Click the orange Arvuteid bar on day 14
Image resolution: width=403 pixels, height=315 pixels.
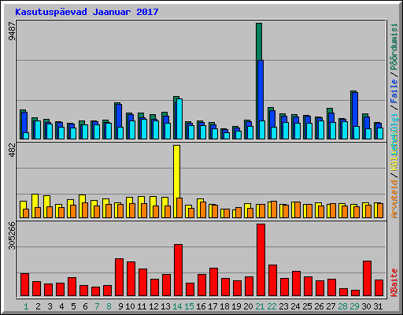(x=179, y=208)
